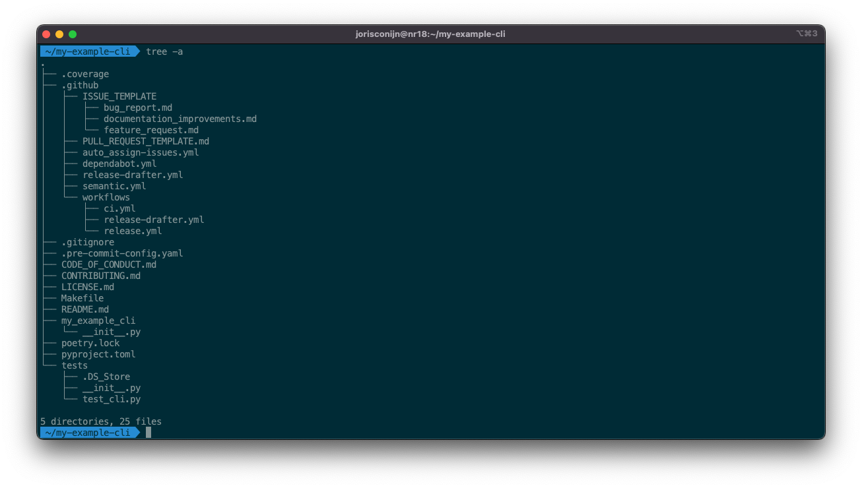Select the CONTRIBUTING.md file name
This screenshot has width=862, height=488.
pyautogui.click(x=100, y=275)
